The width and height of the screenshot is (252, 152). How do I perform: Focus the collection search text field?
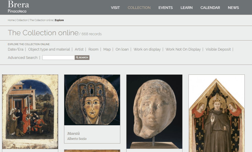tap(59, 58)
